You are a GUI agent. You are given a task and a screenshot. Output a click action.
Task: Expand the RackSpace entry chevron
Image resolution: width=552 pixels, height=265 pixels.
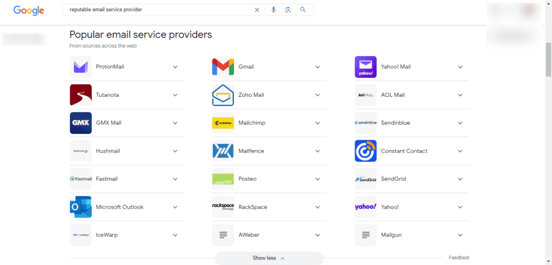[x=318, y=207]
